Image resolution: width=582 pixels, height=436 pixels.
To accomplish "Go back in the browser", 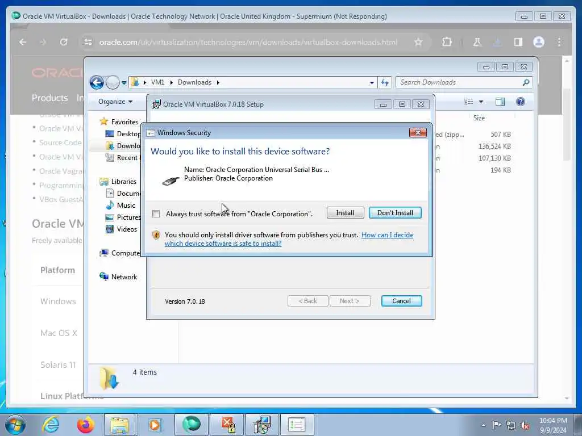I will coord(23,42).
